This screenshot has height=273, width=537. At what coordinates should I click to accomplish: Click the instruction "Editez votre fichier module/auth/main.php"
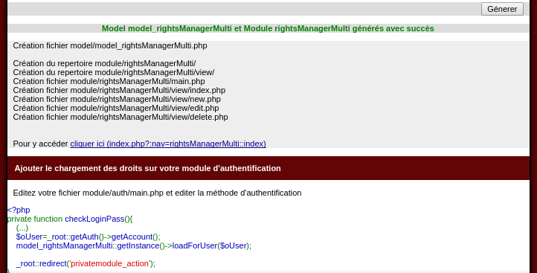(x=157, y=193)
